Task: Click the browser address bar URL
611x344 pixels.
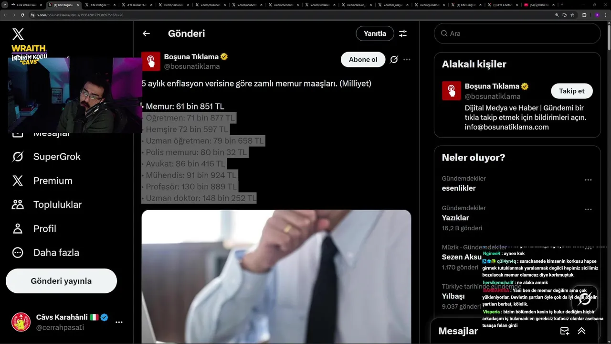Action: [x=80, y=15]
